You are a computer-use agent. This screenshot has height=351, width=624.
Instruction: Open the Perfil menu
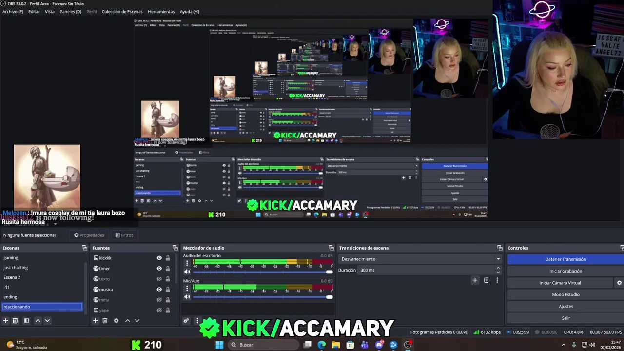click(91, 11)
